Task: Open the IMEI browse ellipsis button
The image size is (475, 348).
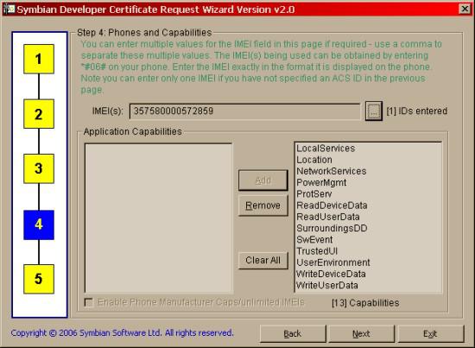Action: [x=373, y=111]
